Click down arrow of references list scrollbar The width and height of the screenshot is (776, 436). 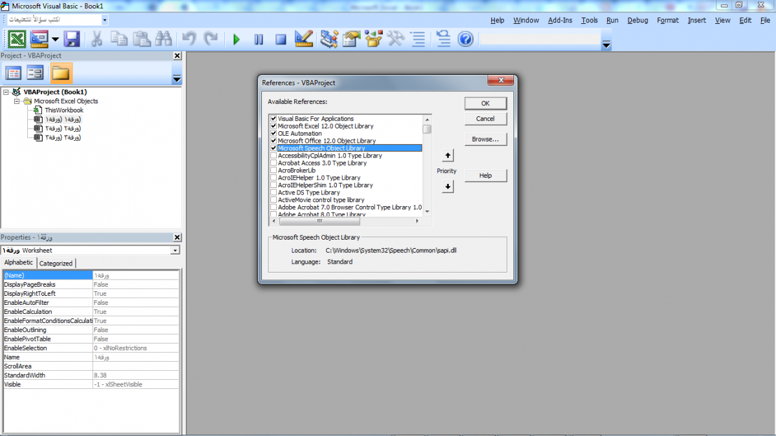(x=427, y=211)
